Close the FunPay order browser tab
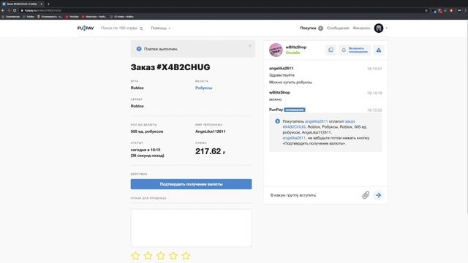 click(x=41, y=4)
